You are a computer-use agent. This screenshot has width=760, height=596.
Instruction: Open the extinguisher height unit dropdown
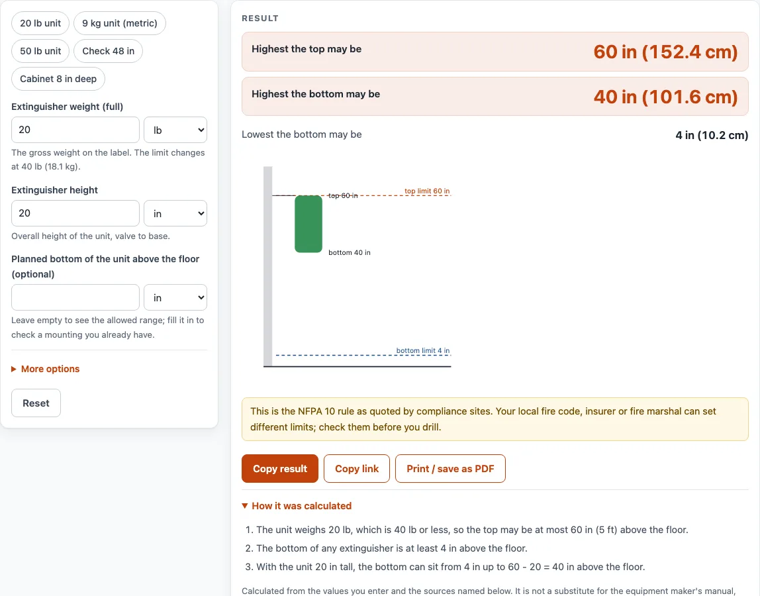[x=175, y=213]
